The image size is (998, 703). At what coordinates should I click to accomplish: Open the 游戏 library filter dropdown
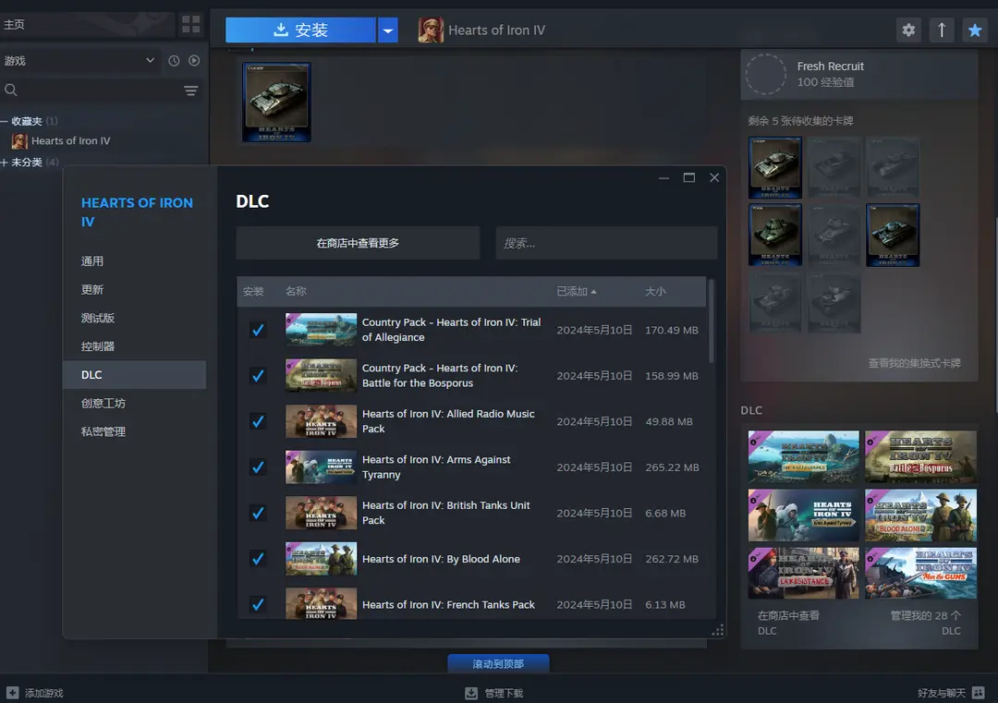(79, 60)
